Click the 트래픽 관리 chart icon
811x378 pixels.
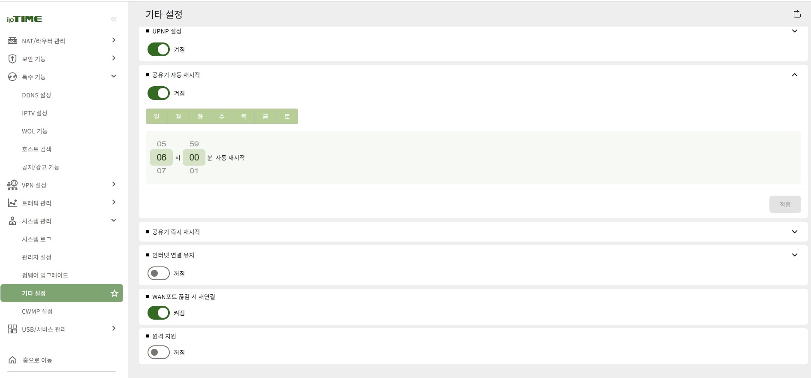(x=12, y=203)
